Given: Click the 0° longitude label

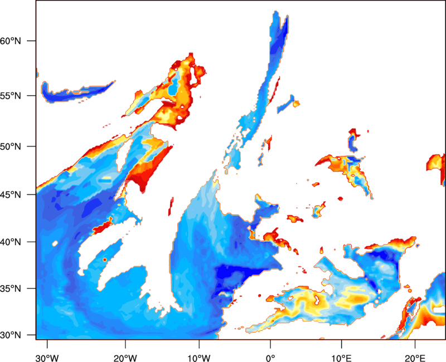Looking at the screenshot, I should point(270,358).
